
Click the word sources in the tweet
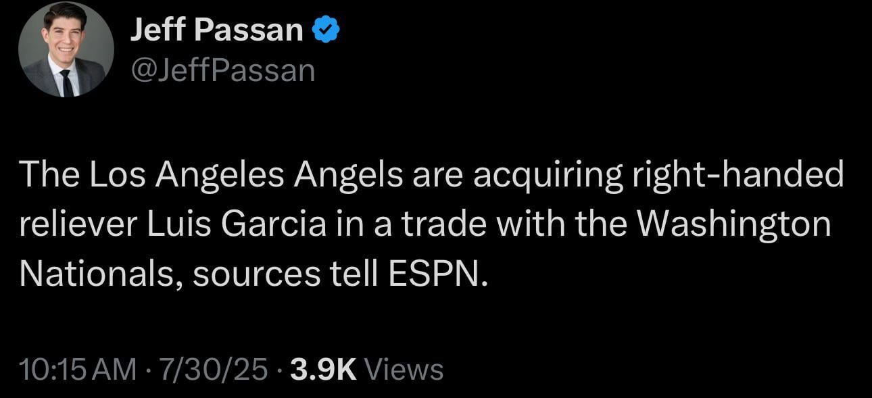coord(257,273)
